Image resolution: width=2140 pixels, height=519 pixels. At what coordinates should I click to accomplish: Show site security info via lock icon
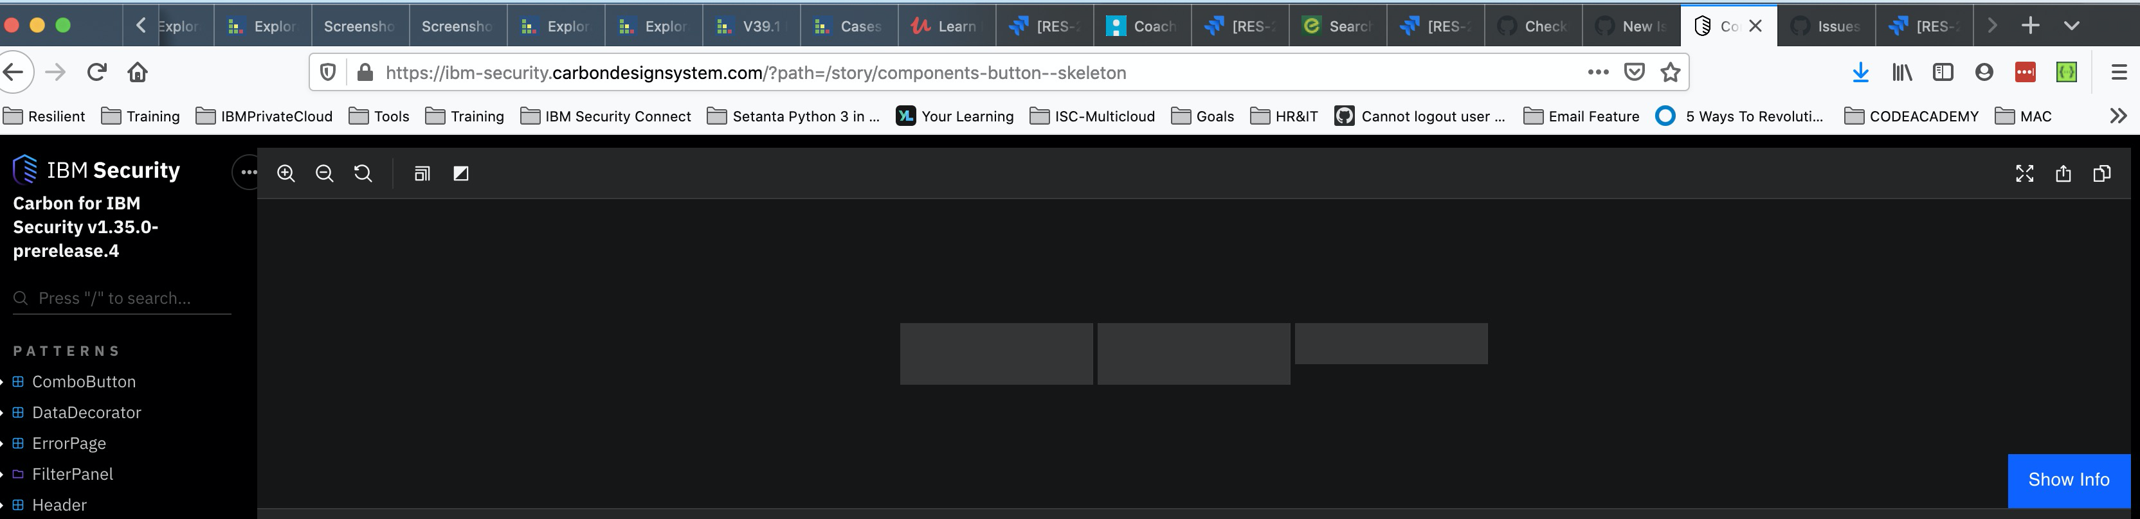tap(365, 72)
